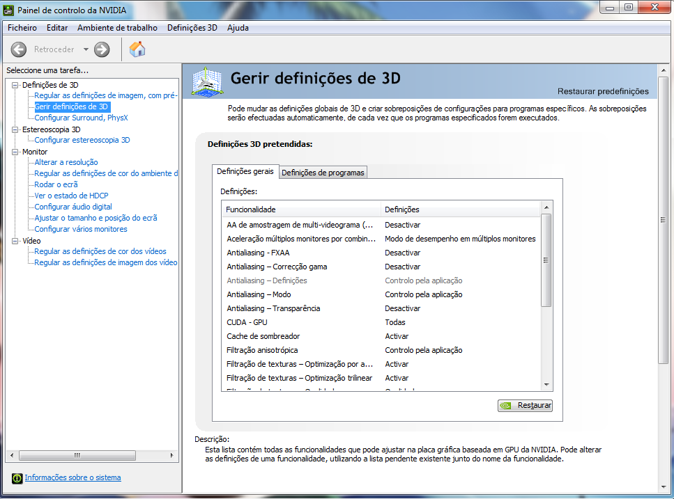Select AA de amostragem de multi-videograma row
674x499 pixels.
(x=381, y=225)
